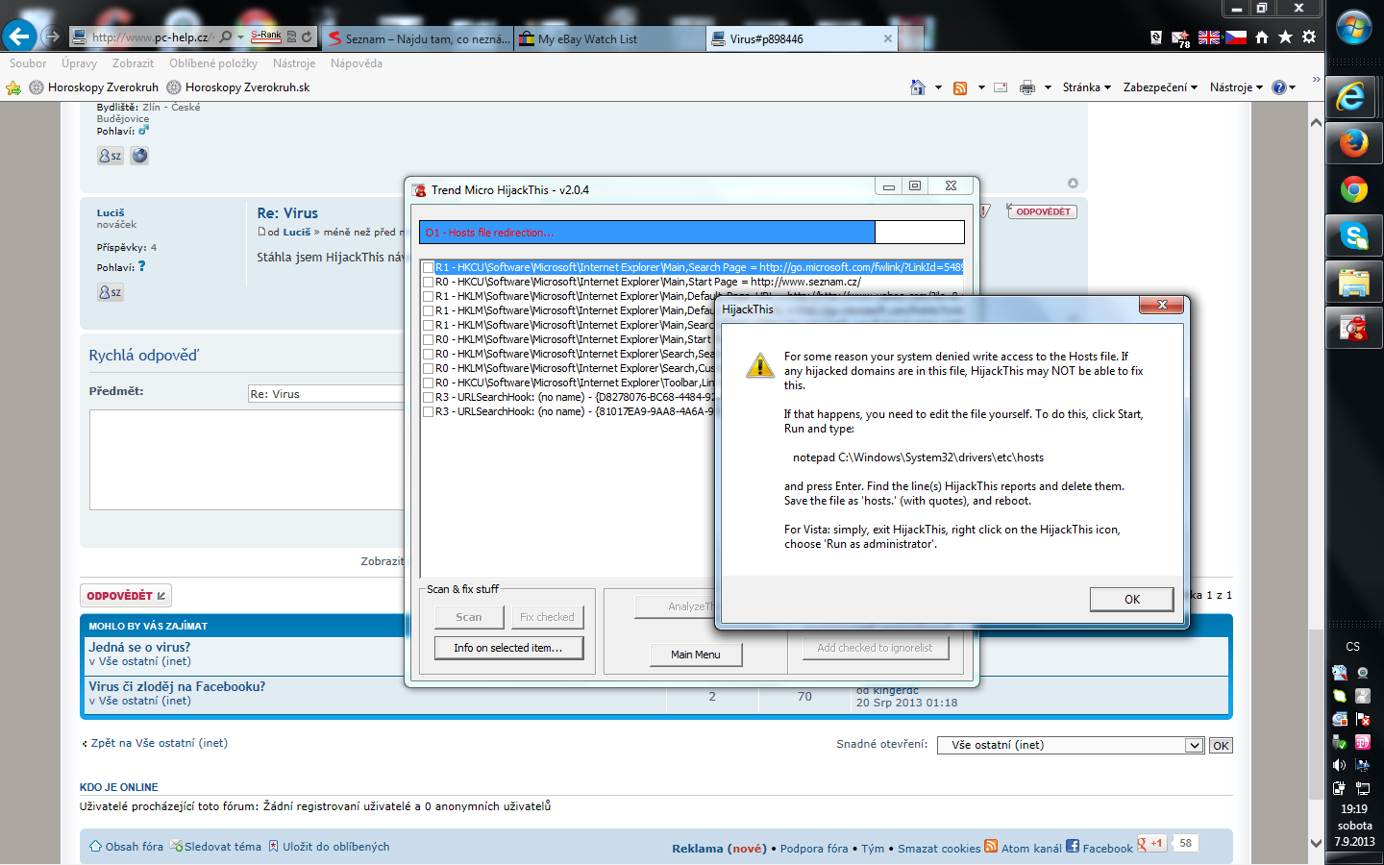
Task: Open Internet Explorer from the taskbar
Action: point(1353,97)
